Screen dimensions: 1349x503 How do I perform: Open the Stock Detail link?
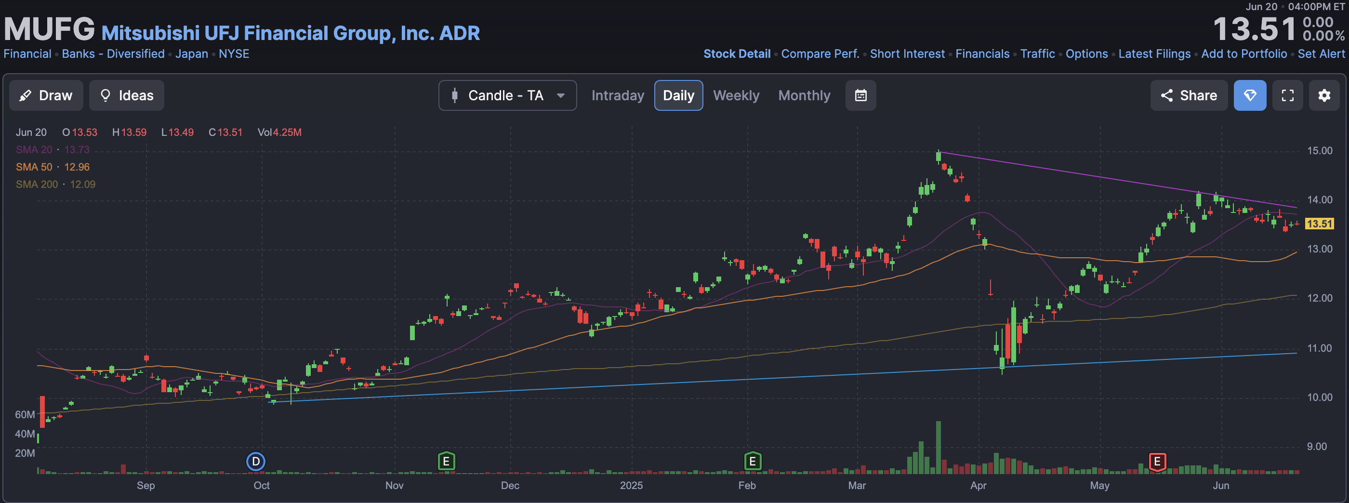[x=737, y=54]
